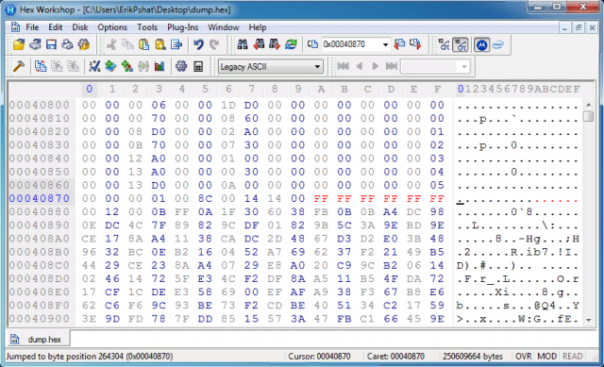Click the vertical scrollbar thumb
The width and height of the screenshot is (604, 367).
pos(588,116)
